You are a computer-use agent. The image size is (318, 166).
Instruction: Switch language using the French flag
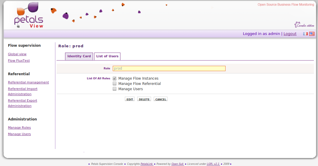(x=305, y=34)
